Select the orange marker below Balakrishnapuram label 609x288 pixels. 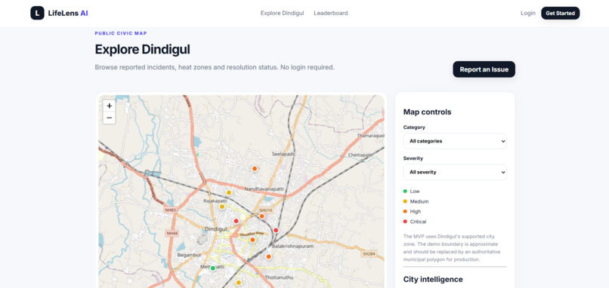(x=268, y=256)
